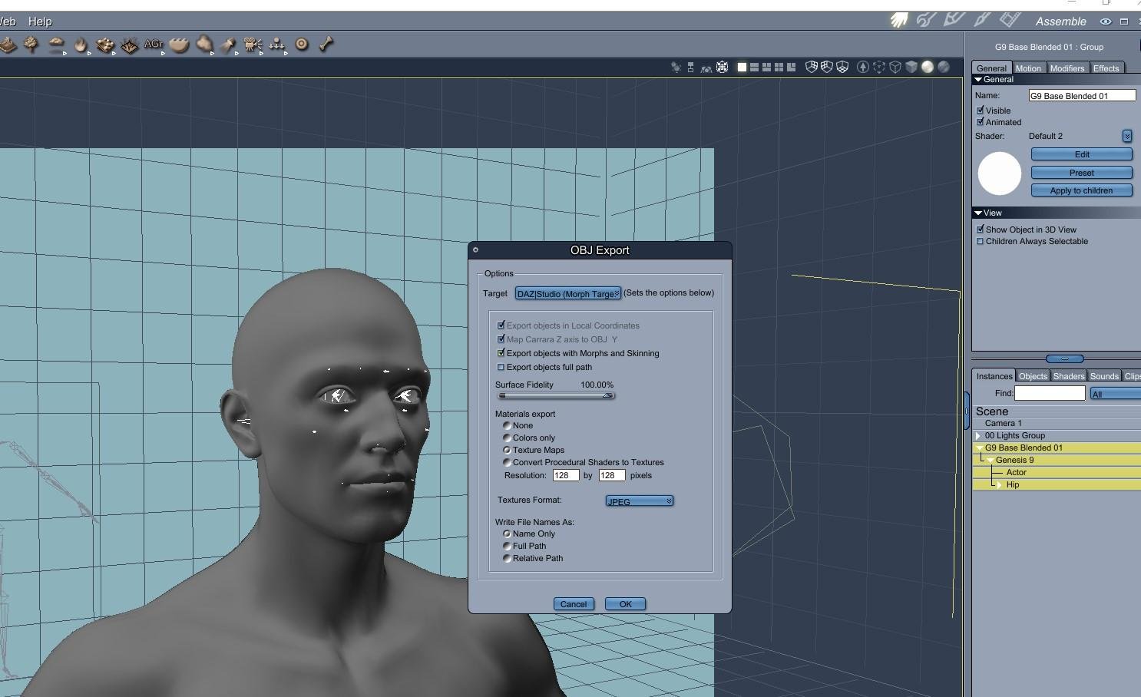
Task: Switch to the Modifiers tab
Action: (x=1067, y=68)
